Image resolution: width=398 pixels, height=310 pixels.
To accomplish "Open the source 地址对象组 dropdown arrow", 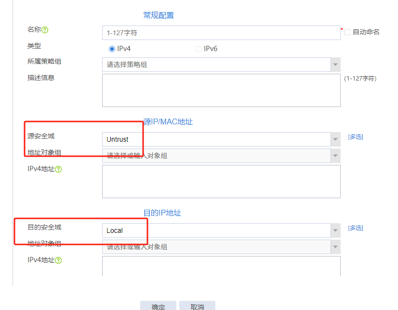I will pyautogui.click(x=335, y=156).
